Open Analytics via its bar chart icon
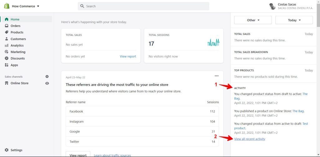320x157 pixels. 7,45
